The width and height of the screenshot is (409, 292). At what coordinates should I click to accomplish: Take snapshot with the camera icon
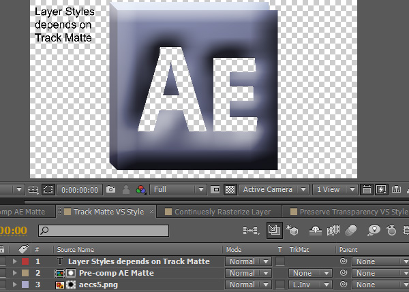(111, 189)
